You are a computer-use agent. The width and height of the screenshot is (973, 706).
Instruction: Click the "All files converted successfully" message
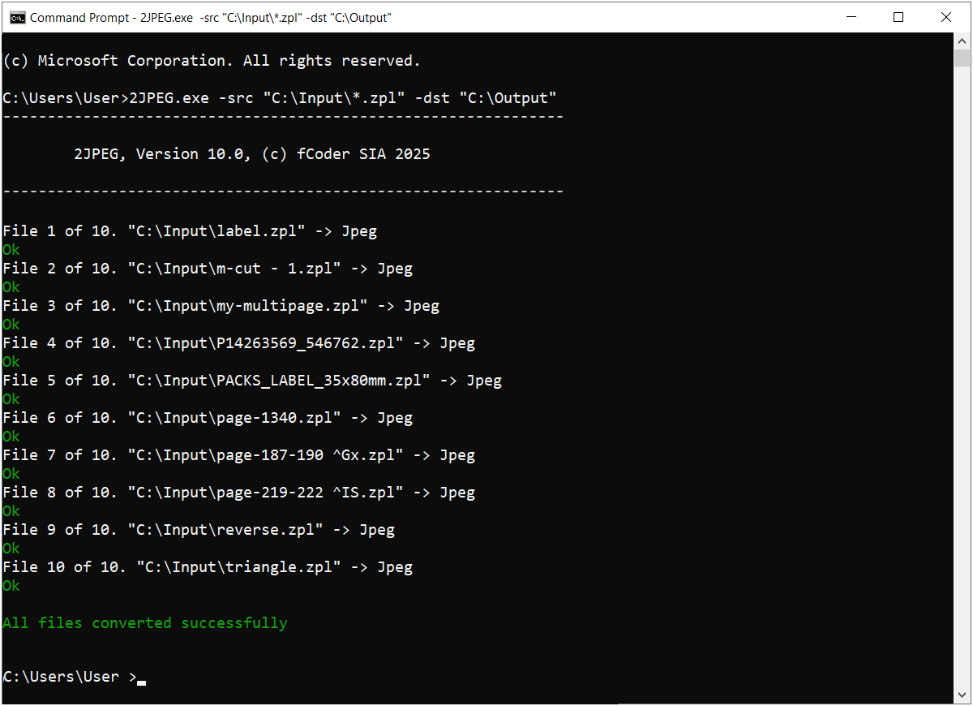145,623
